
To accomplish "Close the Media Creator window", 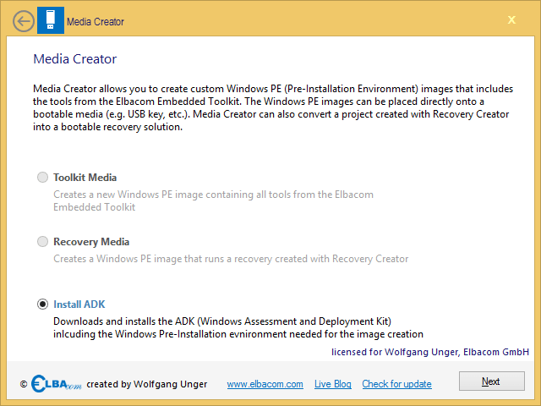I will 511,20.
